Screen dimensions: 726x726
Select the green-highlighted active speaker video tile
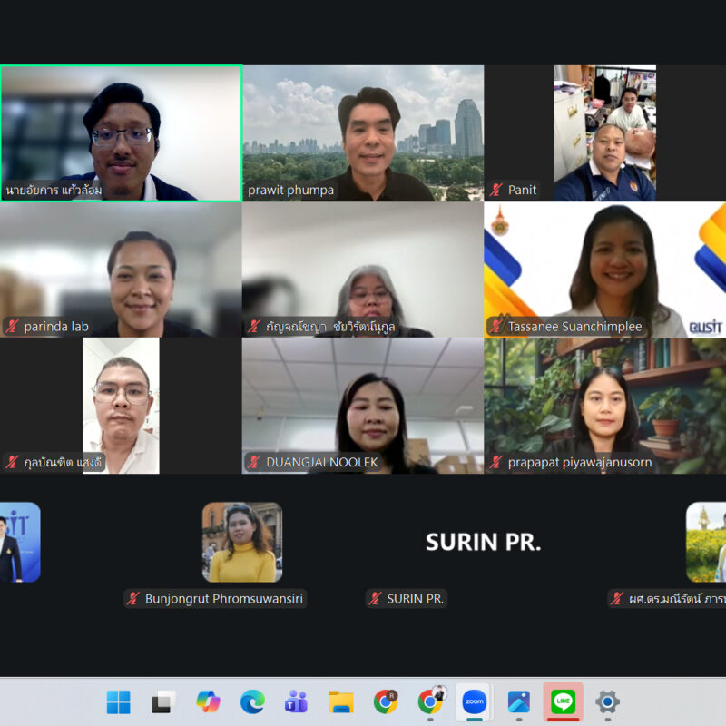121,132
